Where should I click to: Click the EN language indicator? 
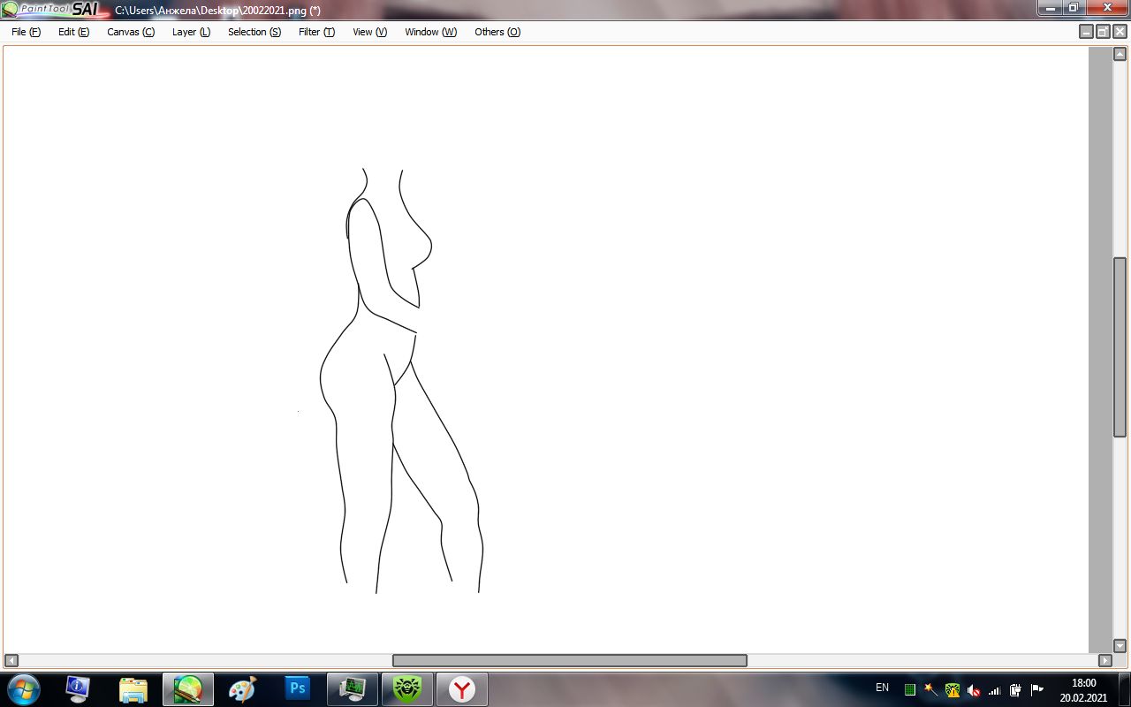[x=882, y=688]
